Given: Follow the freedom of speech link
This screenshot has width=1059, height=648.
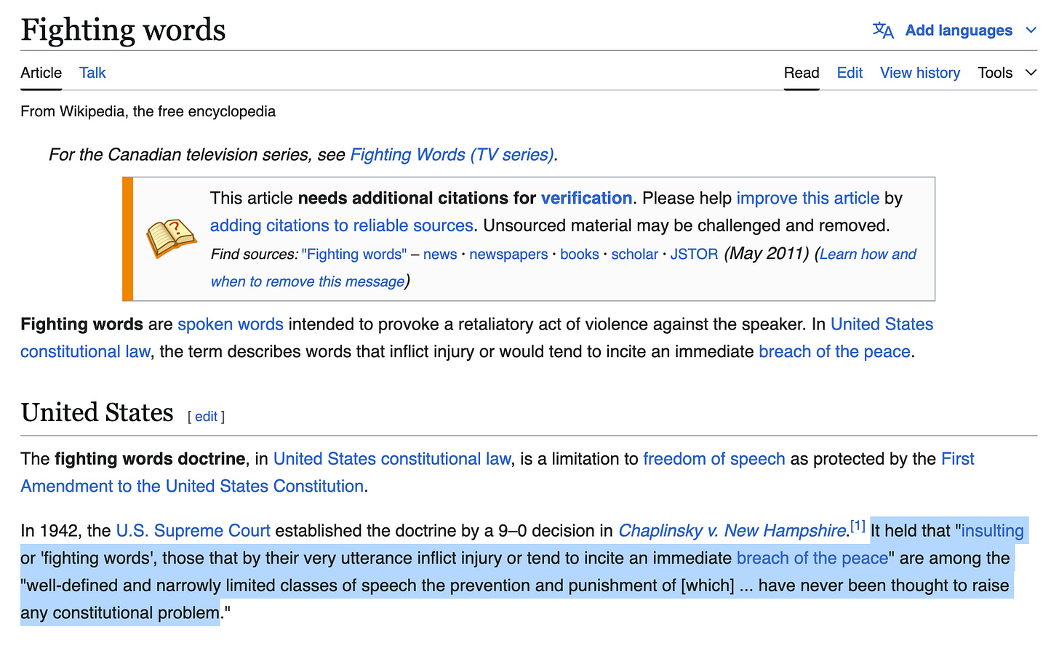Looking at the screenshot, I should pos(714,459).
